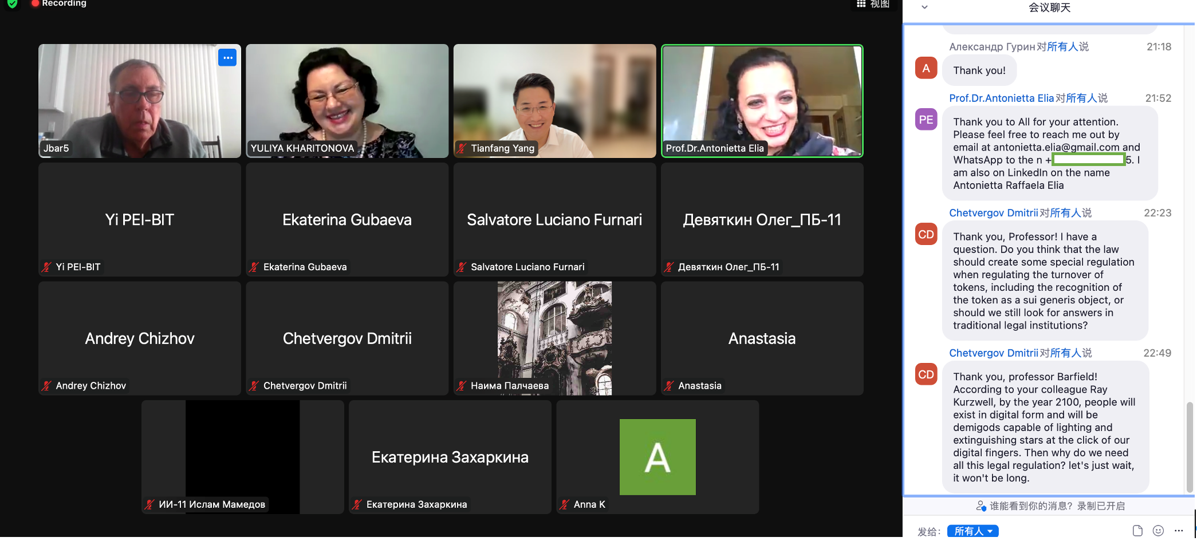
Task: Select Prof.Dr.Antonietta Elia's highlighted video tile
Action: 762,101
